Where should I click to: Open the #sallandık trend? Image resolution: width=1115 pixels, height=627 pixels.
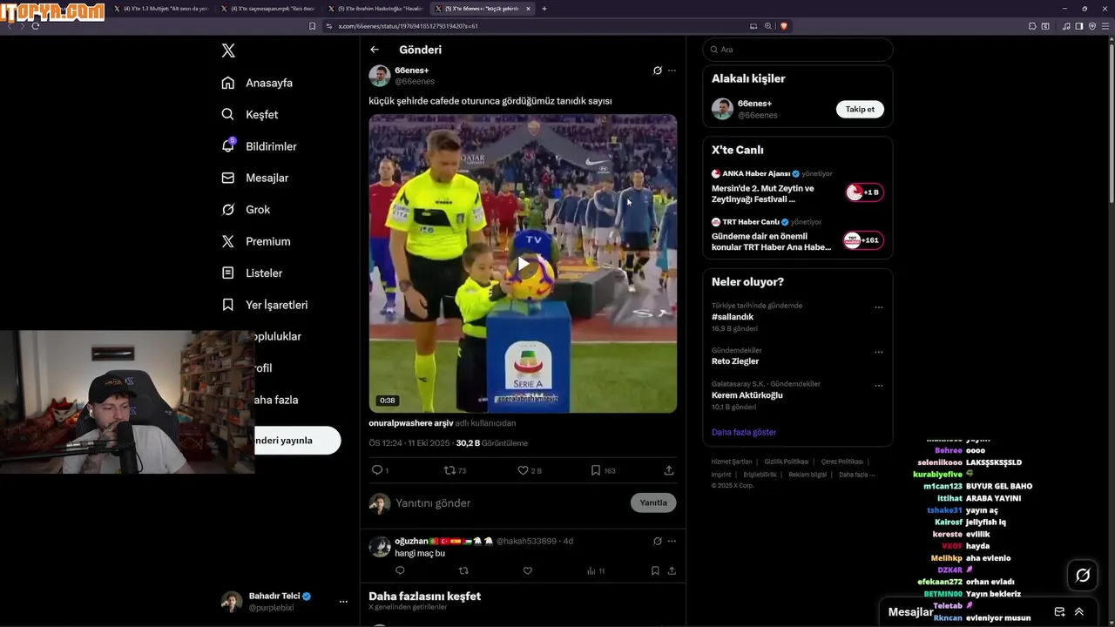click(x=733, y=317)
